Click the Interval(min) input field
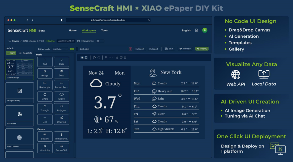This screenshot has height=162, width=293. pyautogui.click(x=100, y=41)
